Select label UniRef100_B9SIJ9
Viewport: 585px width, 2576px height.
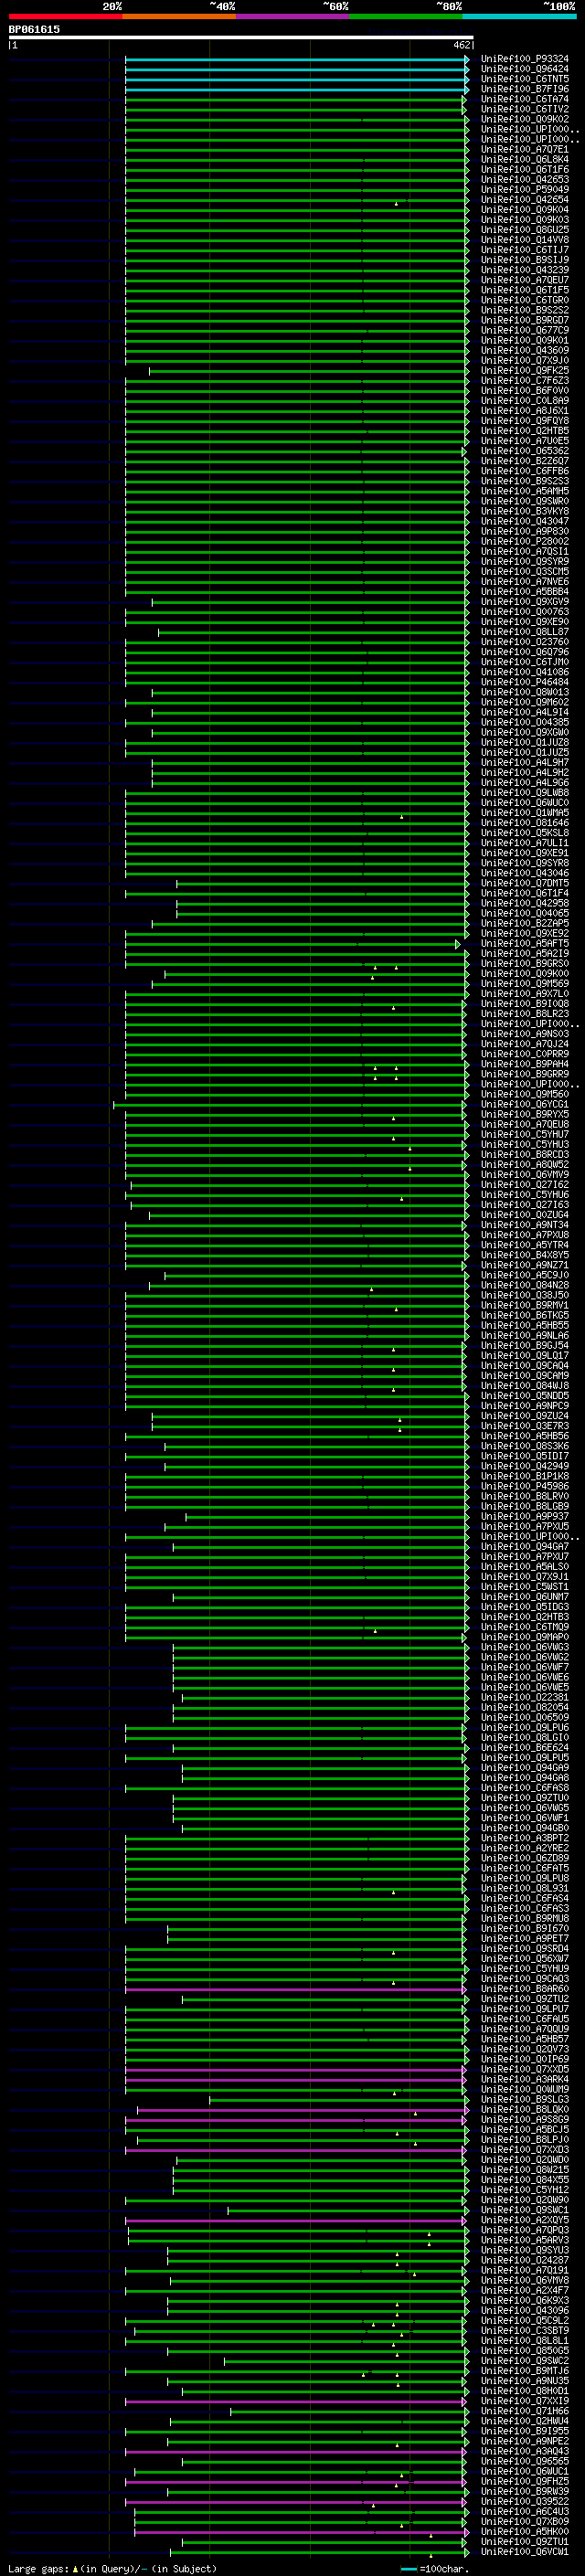(x=525, y=260)
